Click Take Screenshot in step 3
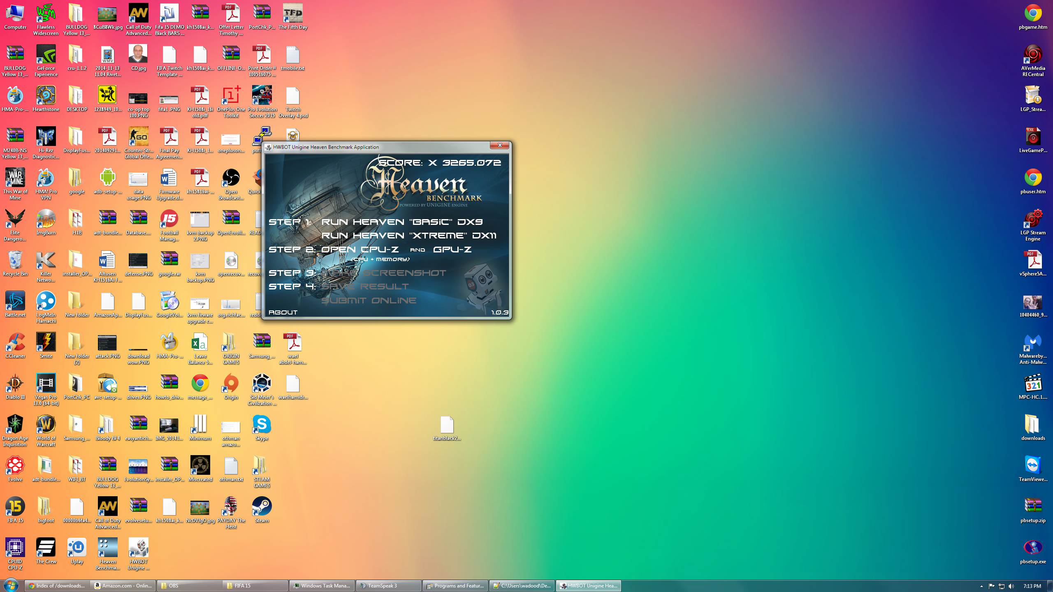 tap(384, 273)
